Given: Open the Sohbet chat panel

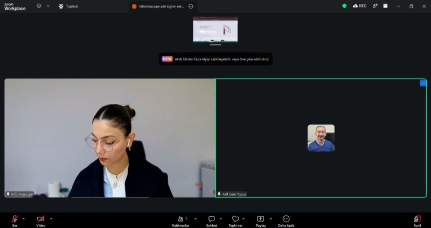Looking at the screenshot, I should [x=212, y=221].
